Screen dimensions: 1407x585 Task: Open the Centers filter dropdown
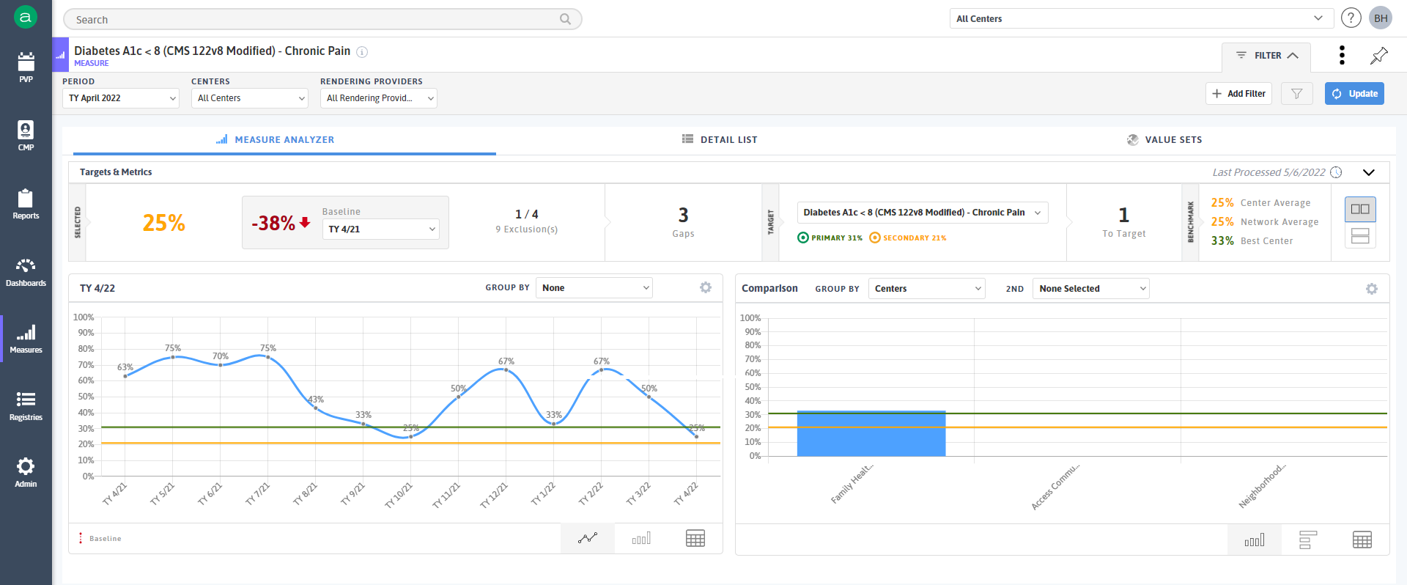(x=250, y=98)
